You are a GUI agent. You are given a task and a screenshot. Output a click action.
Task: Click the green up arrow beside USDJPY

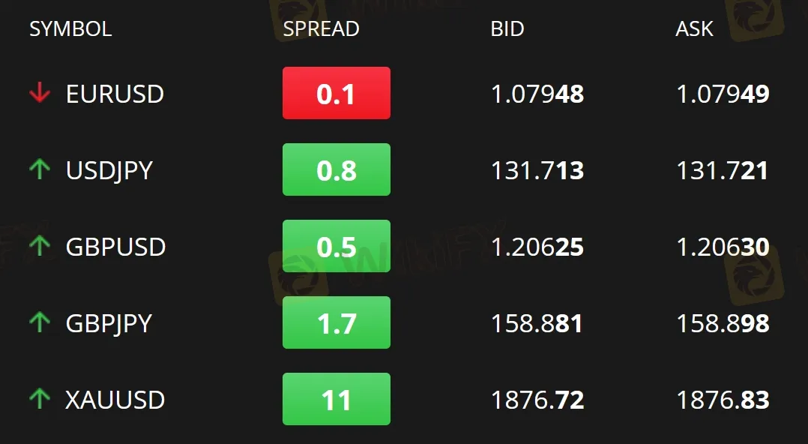pos(39,170)
